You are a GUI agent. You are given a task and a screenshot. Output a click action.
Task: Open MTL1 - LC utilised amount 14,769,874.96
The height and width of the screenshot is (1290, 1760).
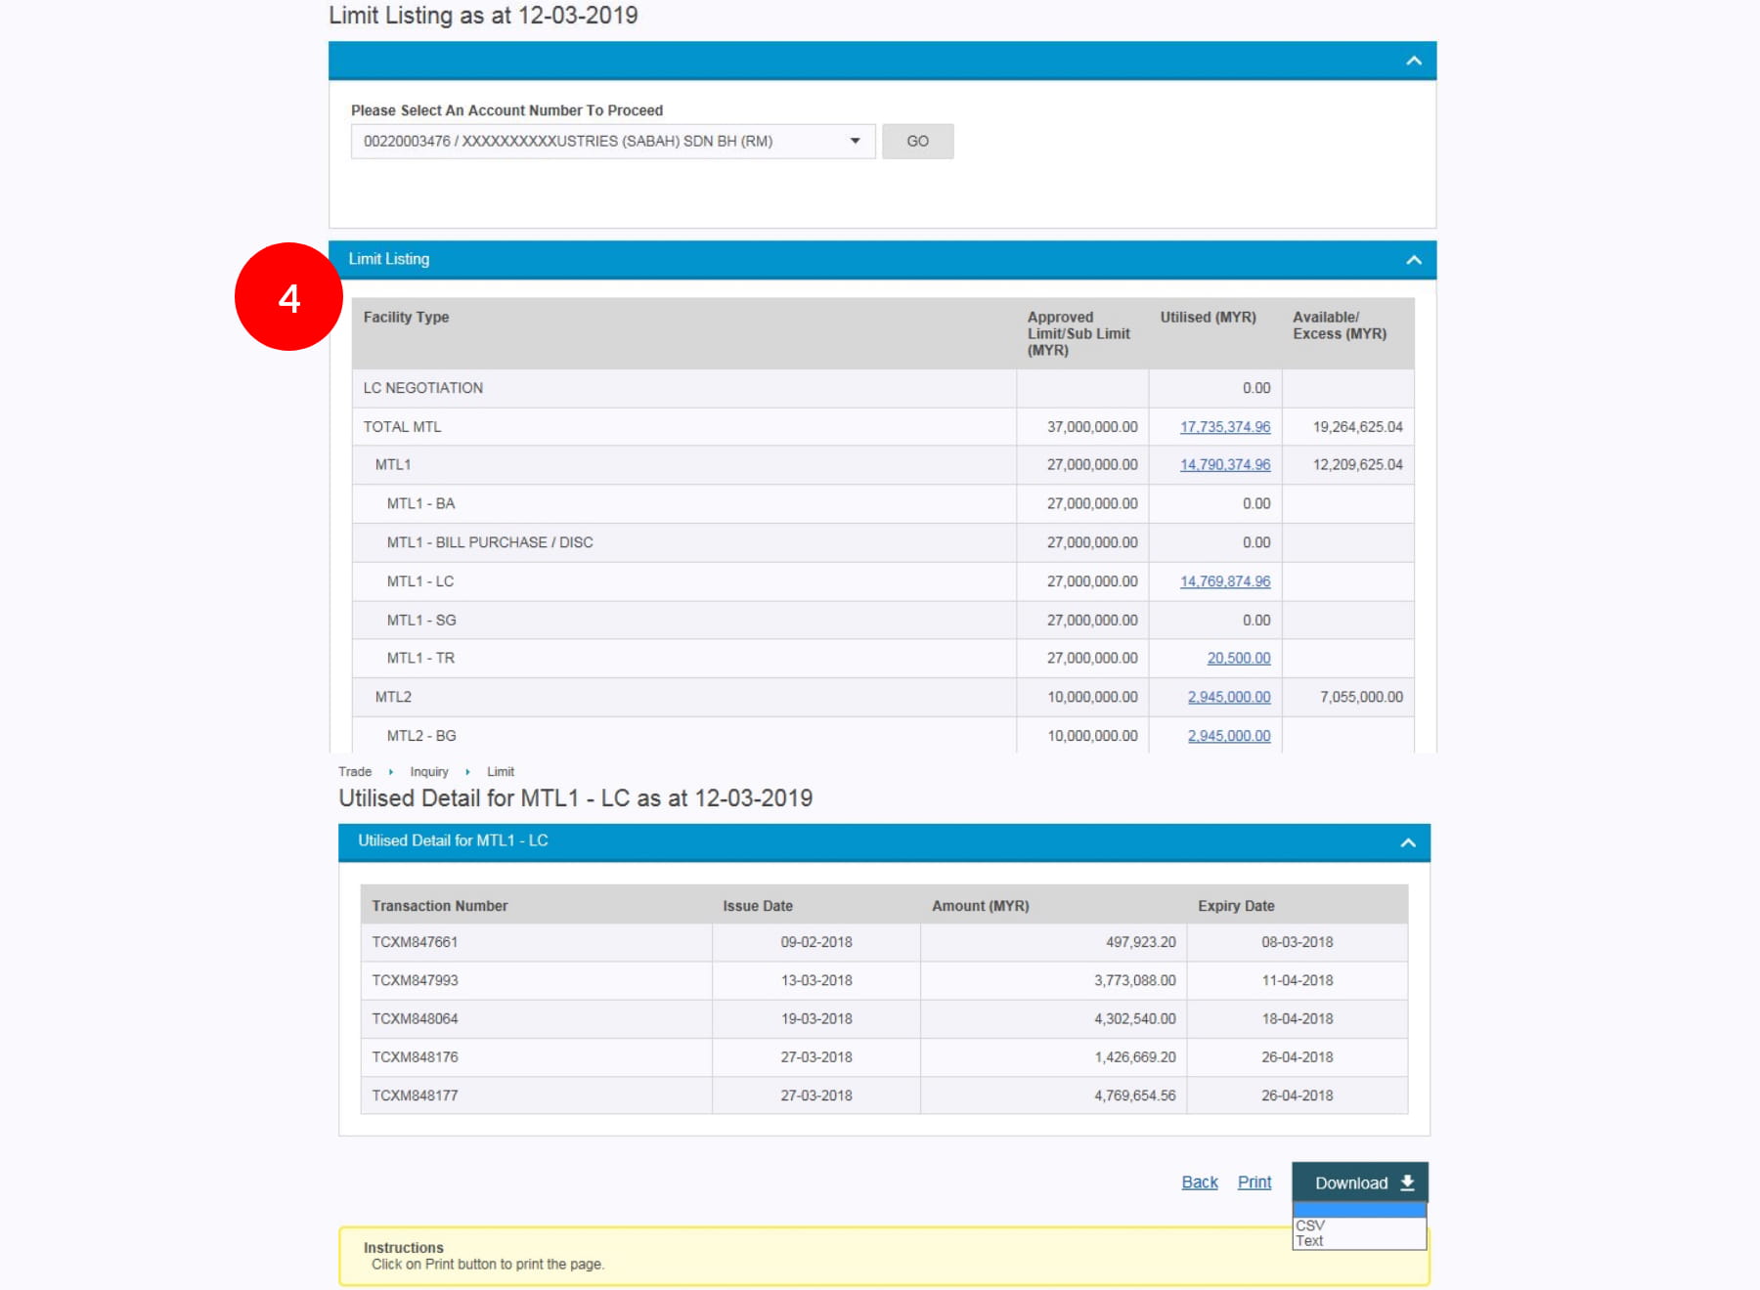click(1224, 581)
